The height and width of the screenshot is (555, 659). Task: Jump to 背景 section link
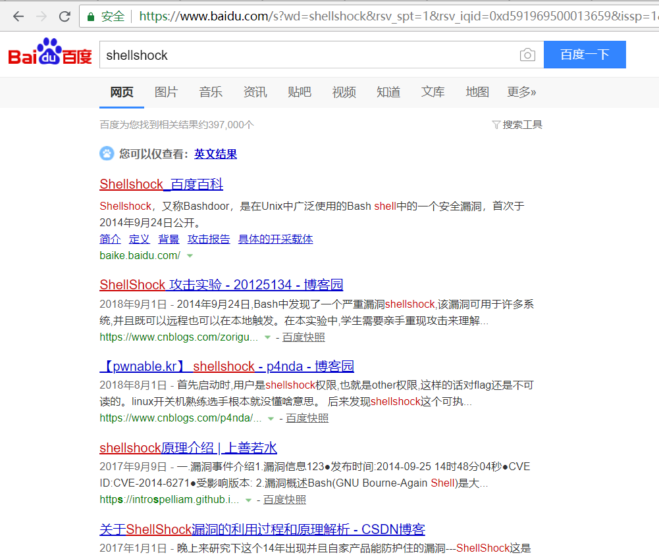point(169,239)
